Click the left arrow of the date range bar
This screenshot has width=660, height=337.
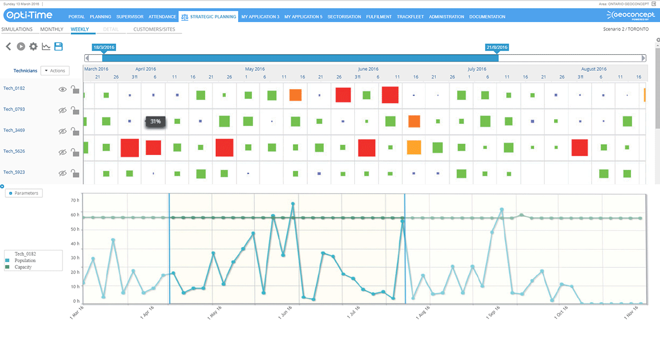point(87,58)
